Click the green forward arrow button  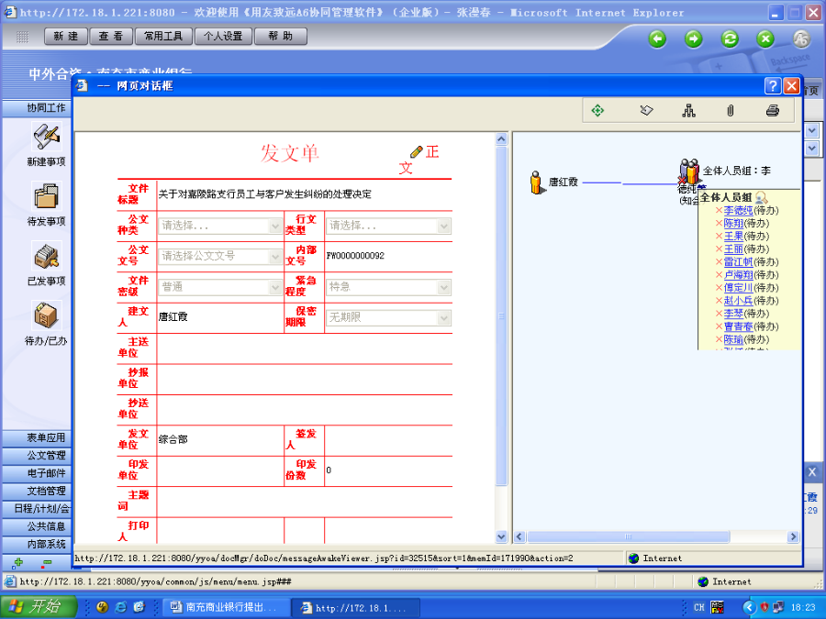[693, 39]
